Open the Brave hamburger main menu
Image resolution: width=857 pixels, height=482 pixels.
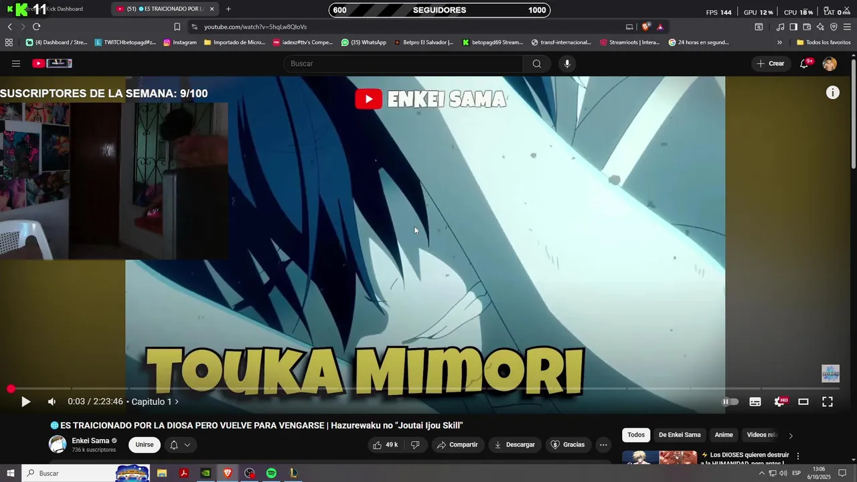(847, 27)
